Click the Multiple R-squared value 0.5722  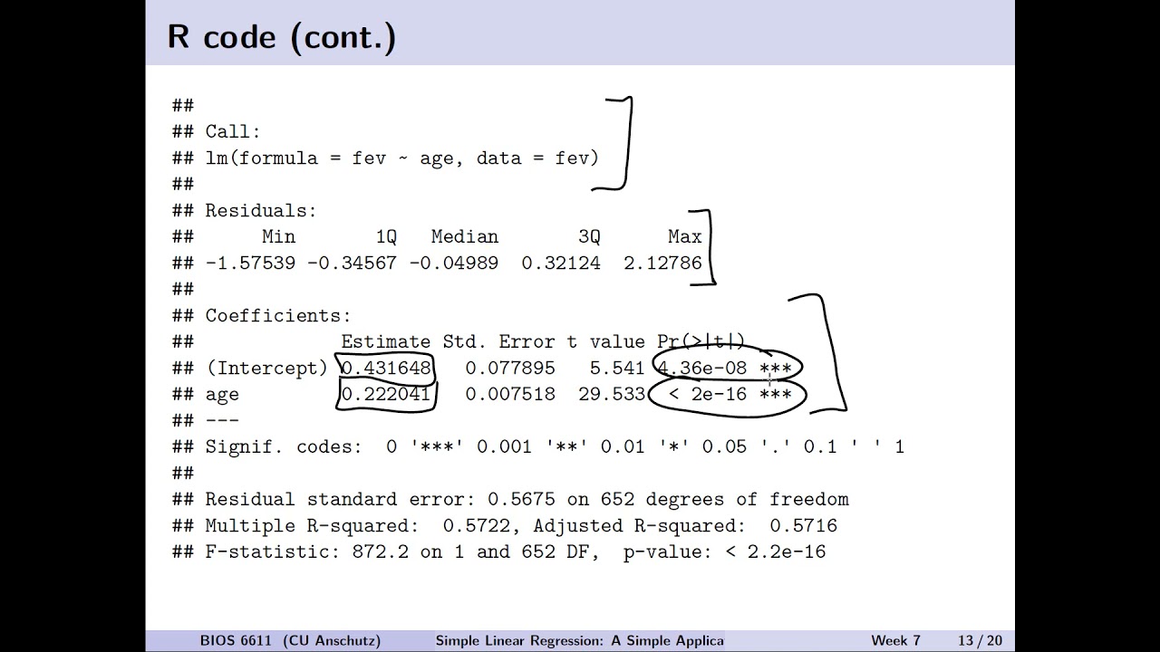tap(476, 526)
